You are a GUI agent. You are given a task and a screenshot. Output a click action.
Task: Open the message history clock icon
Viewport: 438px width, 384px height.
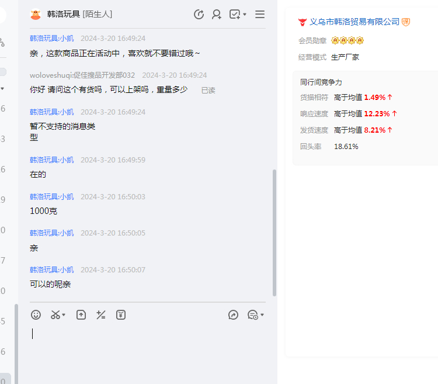tap(252, 315)
